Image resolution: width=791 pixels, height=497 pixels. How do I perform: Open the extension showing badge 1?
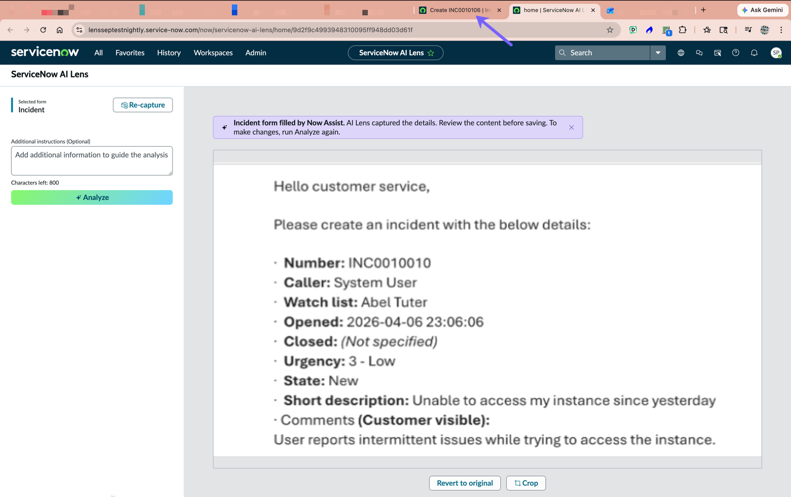coord(666,31)
